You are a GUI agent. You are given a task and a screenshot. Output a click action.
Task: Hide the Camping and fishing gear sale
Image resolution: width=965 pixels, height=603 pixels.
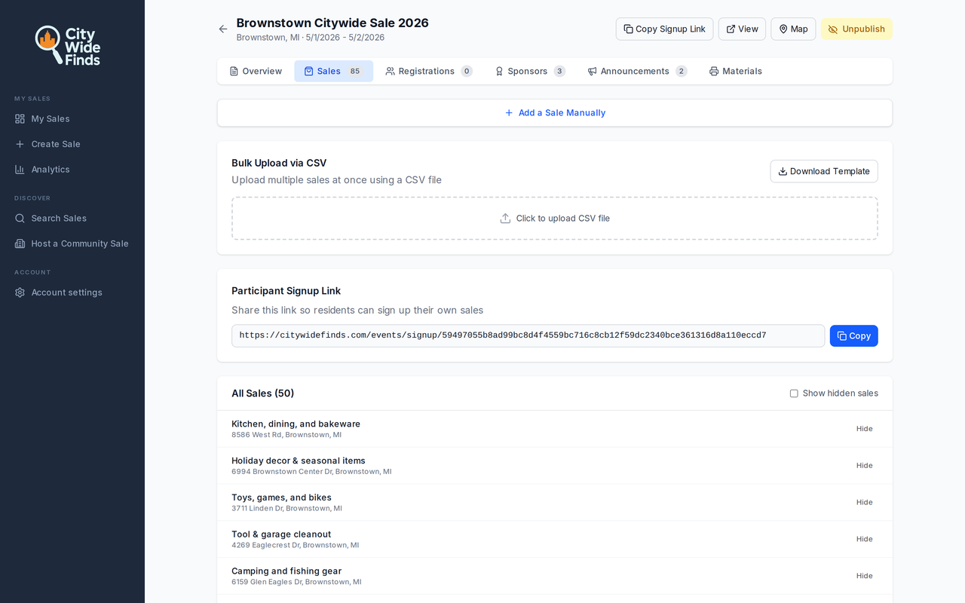click(x=865, y=576)
